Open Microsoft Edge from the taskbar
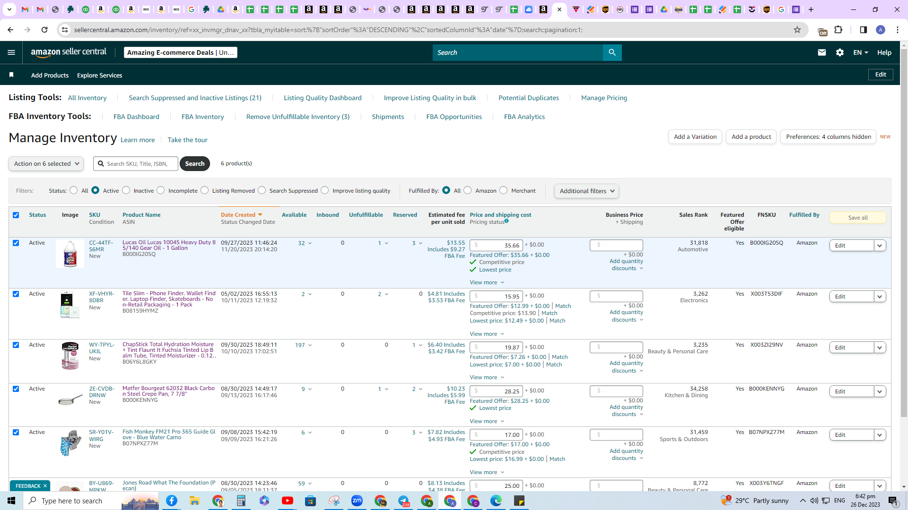 point(496,501)
